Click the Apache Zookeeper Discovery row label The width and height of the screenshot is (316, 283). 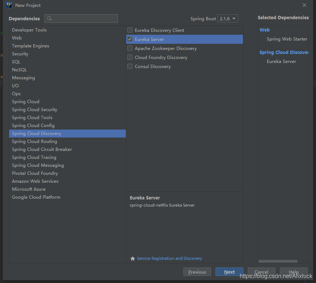(x=166, y=48)
